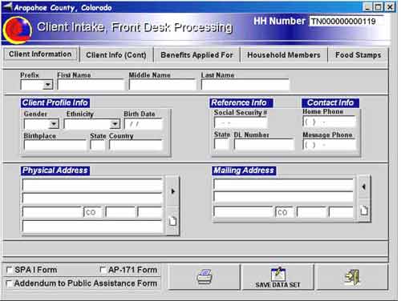Copy mailing address to physical with left arrow

pos(364,187)
